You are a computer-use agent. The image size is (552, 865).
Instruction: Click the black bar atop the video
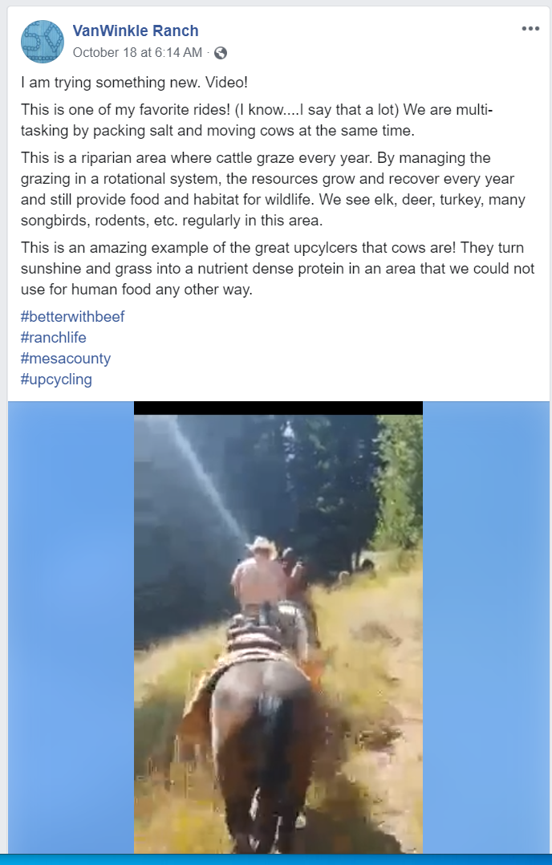coord(278,408)
